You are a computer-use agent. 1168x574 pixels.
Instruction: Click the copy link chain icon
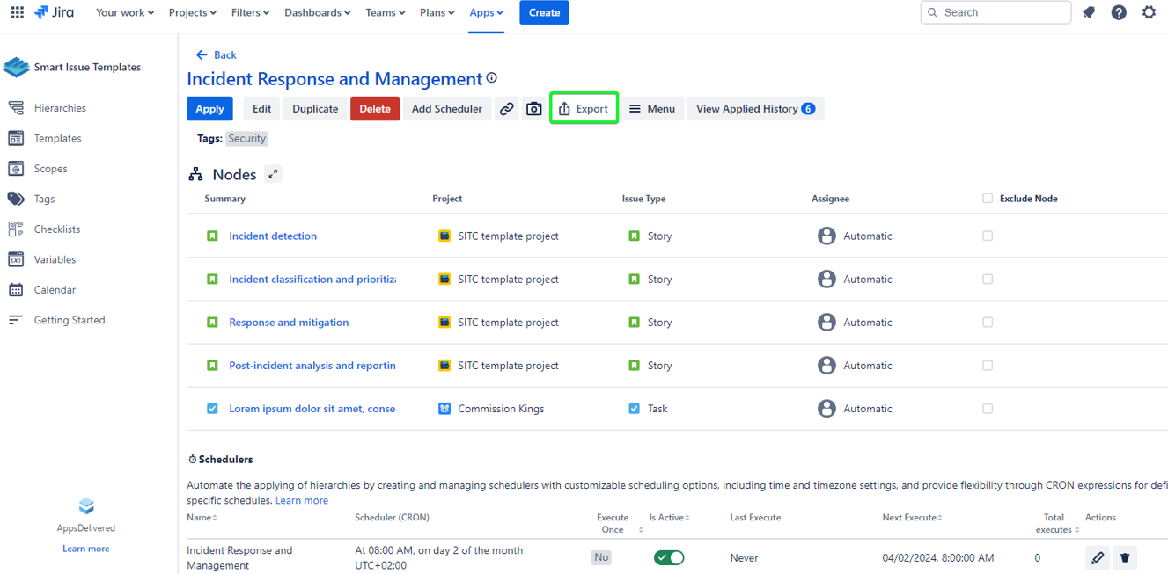[507, 109]
